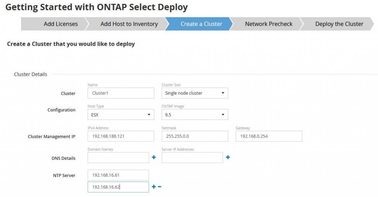Open the Host Type dropdown showing ESX

tap(121, 115)
